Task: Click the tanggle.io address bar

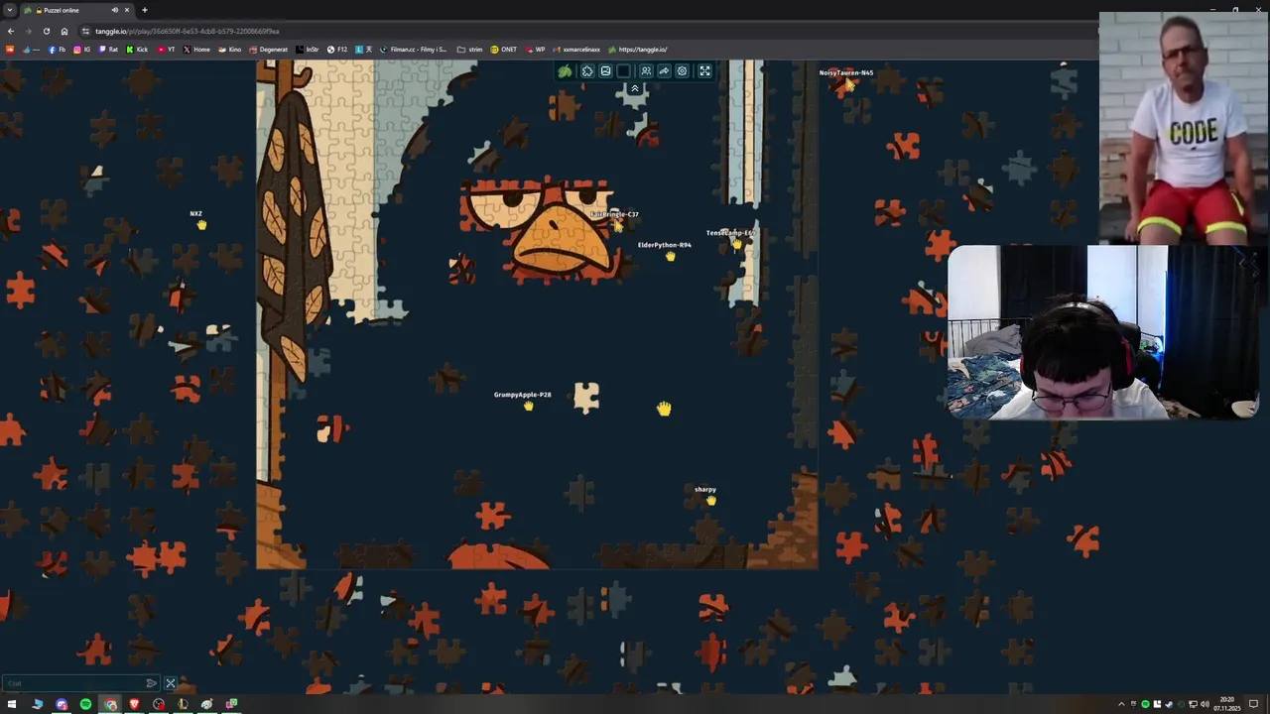Action: coord(585,31)
